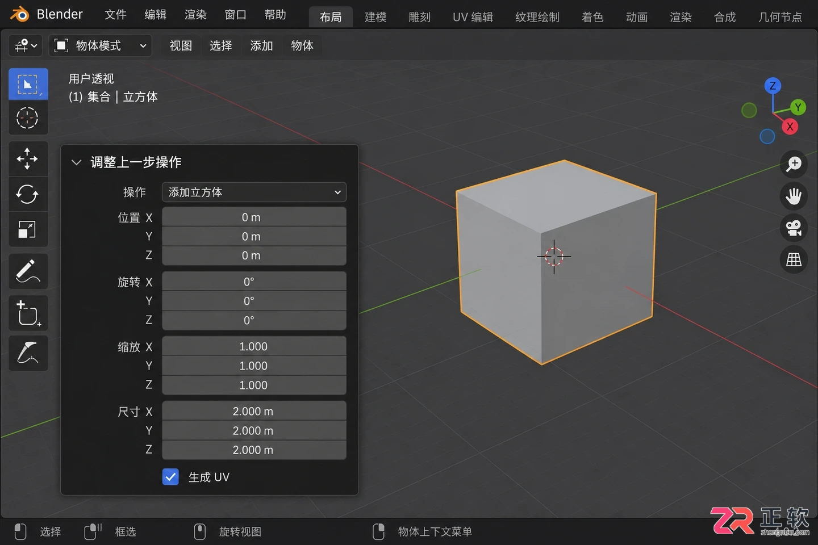Click the zoom view magnifier icon
This screenshot has height=545, width=818.
(x=794, y=164)
